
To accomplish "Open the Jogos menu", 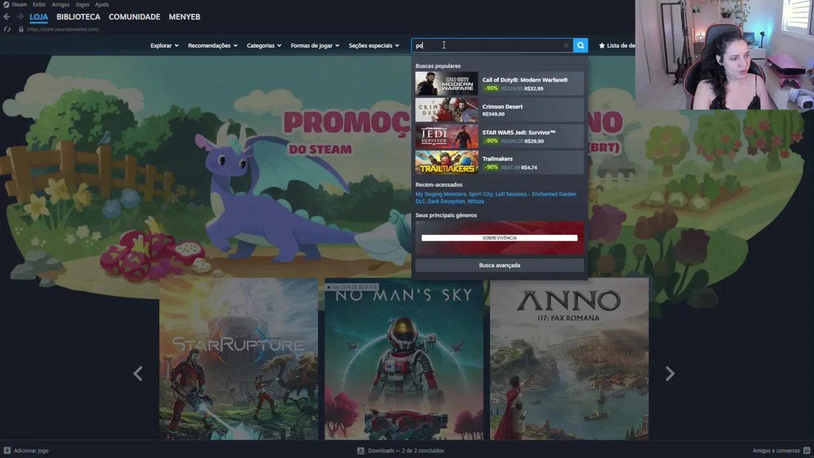I will (82, 4).
